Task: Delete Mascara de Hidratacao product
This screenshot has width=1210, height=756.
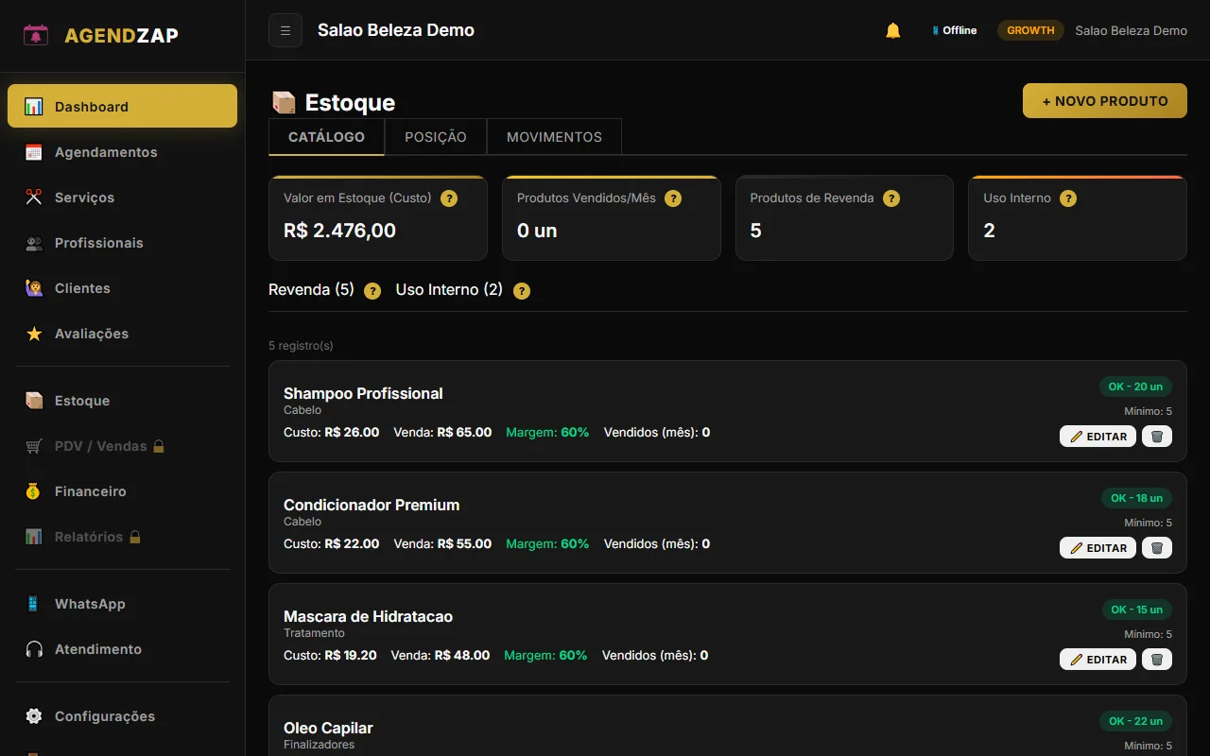Action: pyautogui.click(x=1157, y=659)
